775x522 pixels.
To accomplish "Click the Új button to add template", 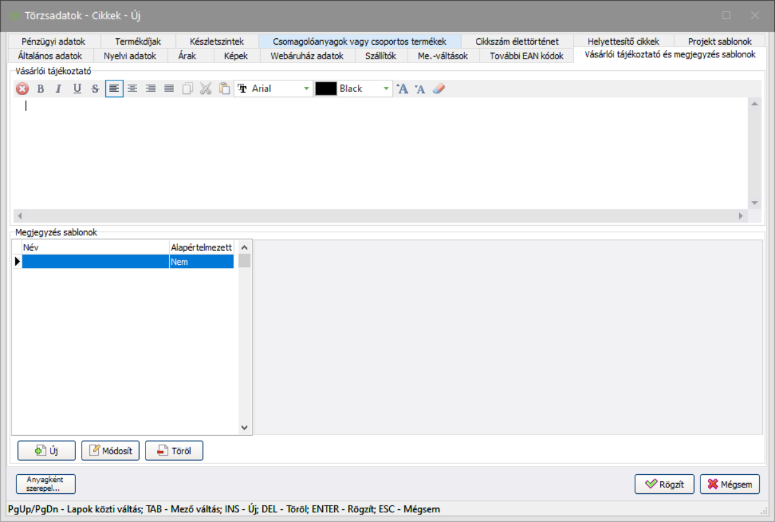I will (x=47, y=451).
